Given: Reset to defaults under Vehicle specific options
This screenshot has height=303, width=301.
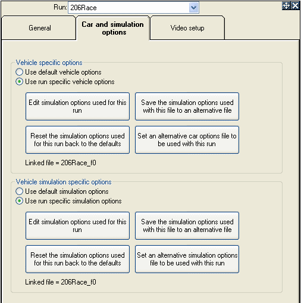Looking at the screenshot, I should point(77,140).
